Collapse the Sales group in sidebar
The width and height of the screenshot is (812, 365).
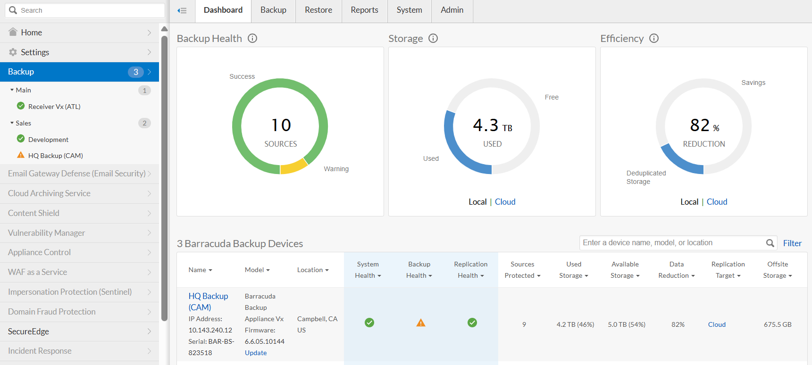pos(12,123)
